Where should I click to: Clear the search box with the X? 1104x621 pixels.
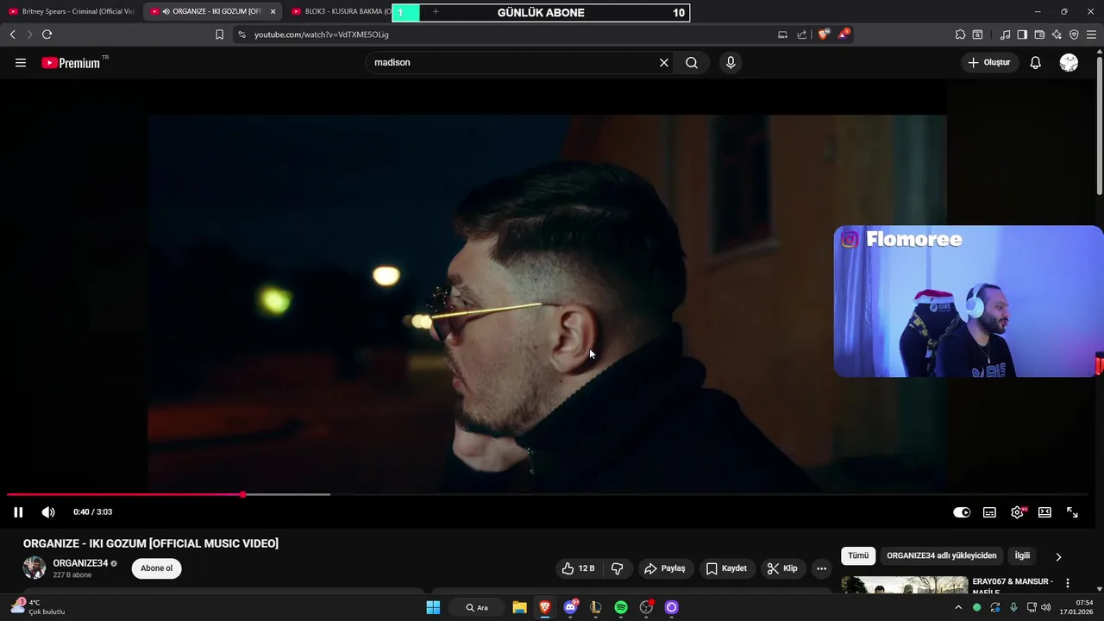point(664,62)
